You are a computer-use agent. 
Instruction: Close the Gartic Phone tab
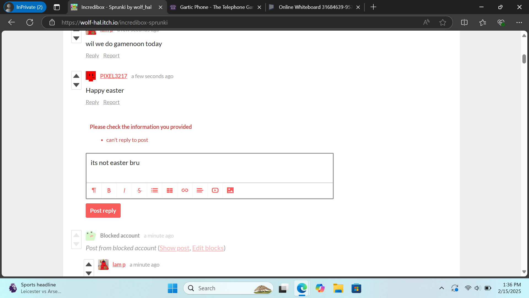[x=259, y=7]
